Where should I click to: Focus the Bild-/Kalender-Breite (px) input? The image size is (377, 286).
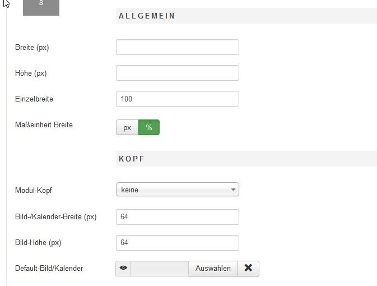[177, 216]
